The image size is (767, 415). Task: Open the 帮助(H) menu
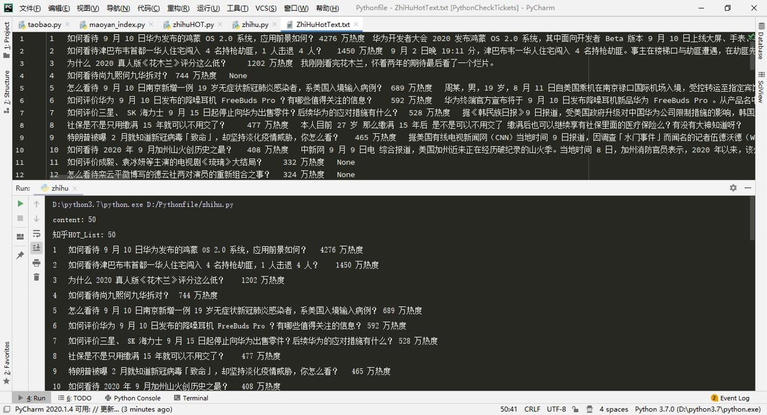[327, 8]
